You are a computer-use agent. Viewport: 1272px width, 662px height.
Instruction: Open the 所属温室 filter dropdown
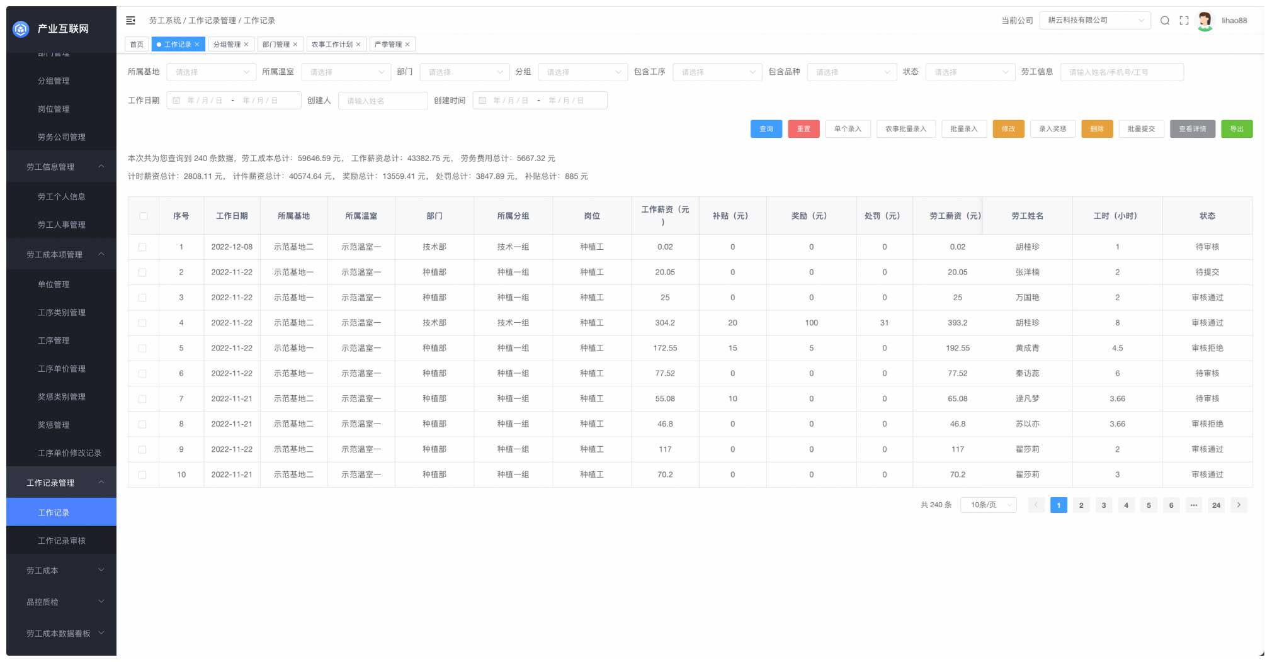tap(346, 72)
